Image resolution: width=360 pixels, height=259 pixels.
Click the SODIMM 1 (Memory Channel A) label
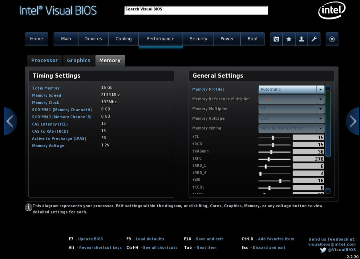click(x=62, y=110)
